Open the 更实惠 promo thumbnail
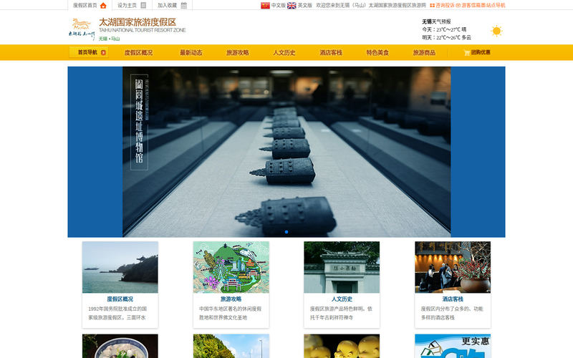The height and width of the screenshot is (358, 573). pos(453,346)
